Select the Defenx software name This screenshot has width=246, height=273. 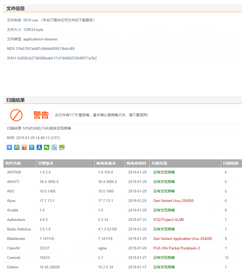[x=13, y=267]
